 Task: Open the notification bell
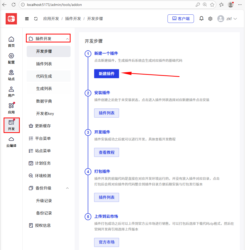pyautogui.click(x=201, y=19)
